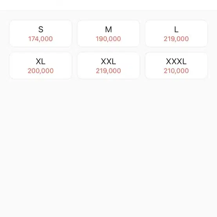Tap the 200,000 price under XL
This screenshot has height=217, width=217.
tap(41, 71)
